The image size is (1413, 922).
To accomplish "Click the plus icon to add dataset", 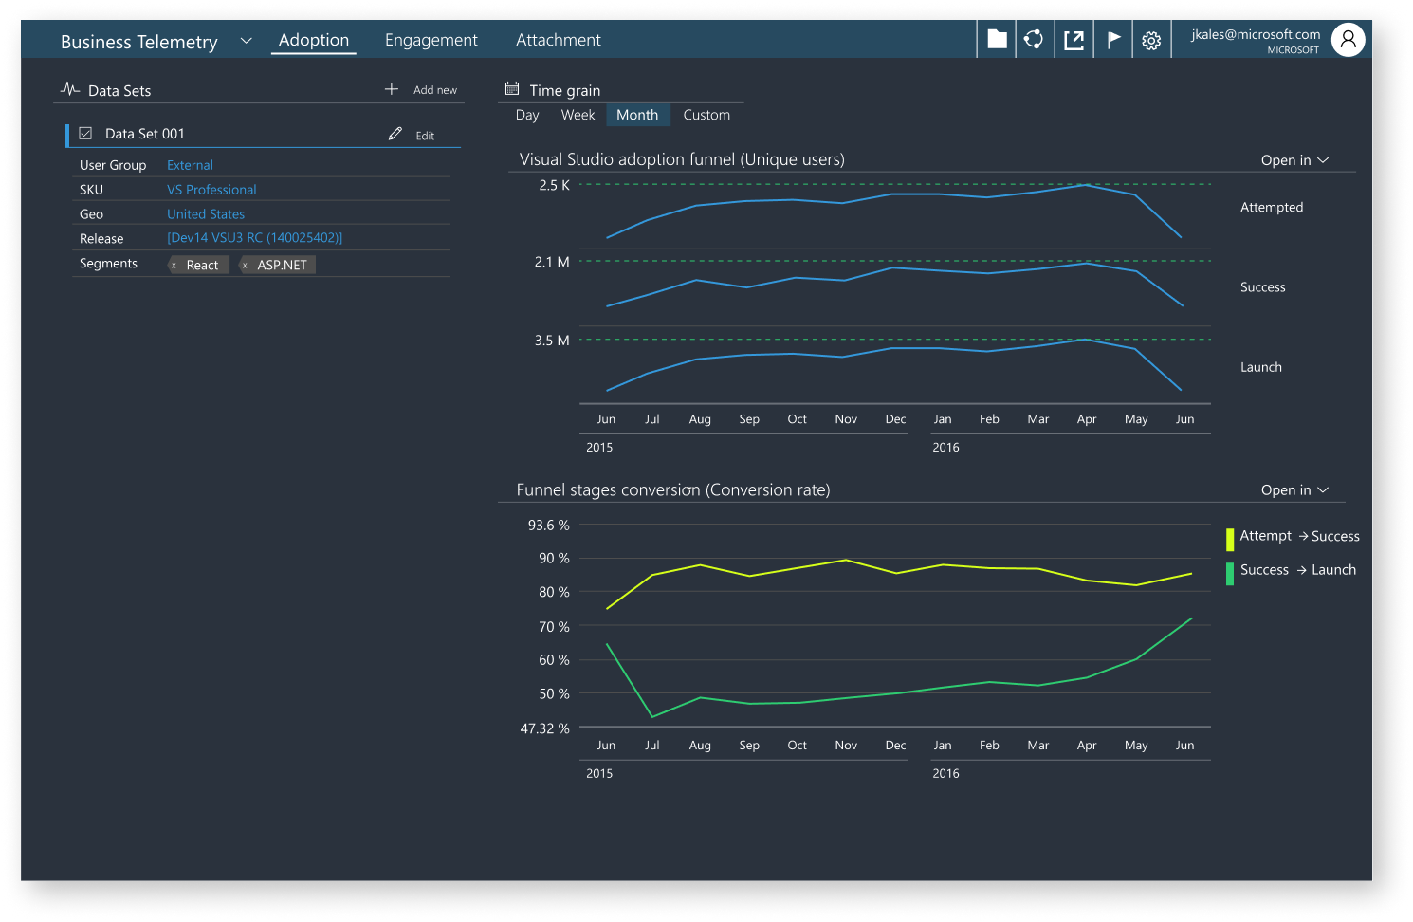I will [x=391, y=89].
